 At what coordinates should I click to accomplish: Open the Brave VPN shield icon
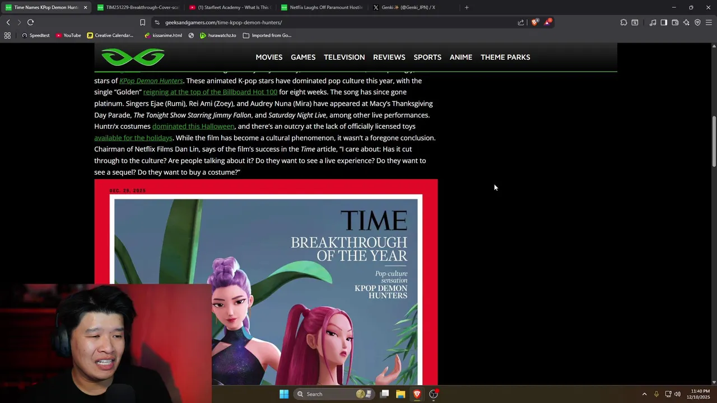click(x=697, y=22)
